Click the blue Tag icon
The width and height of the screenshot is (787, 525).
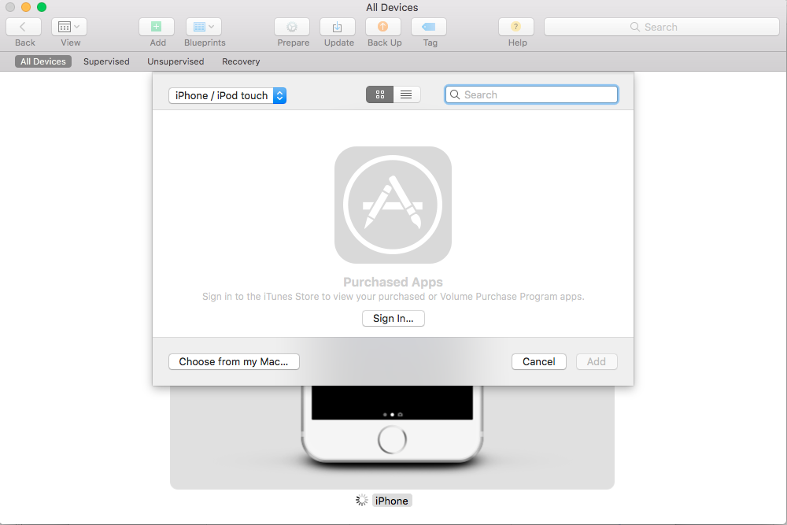(429, 27)
